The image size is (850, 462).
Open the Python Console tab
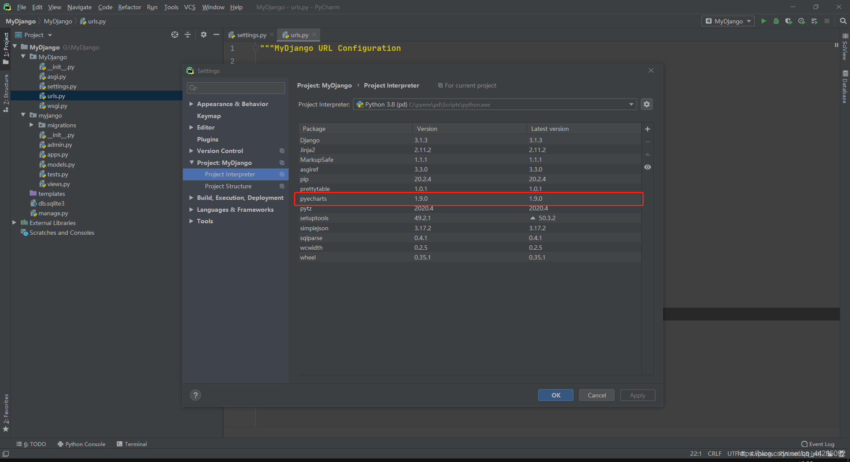coord(81,444)
